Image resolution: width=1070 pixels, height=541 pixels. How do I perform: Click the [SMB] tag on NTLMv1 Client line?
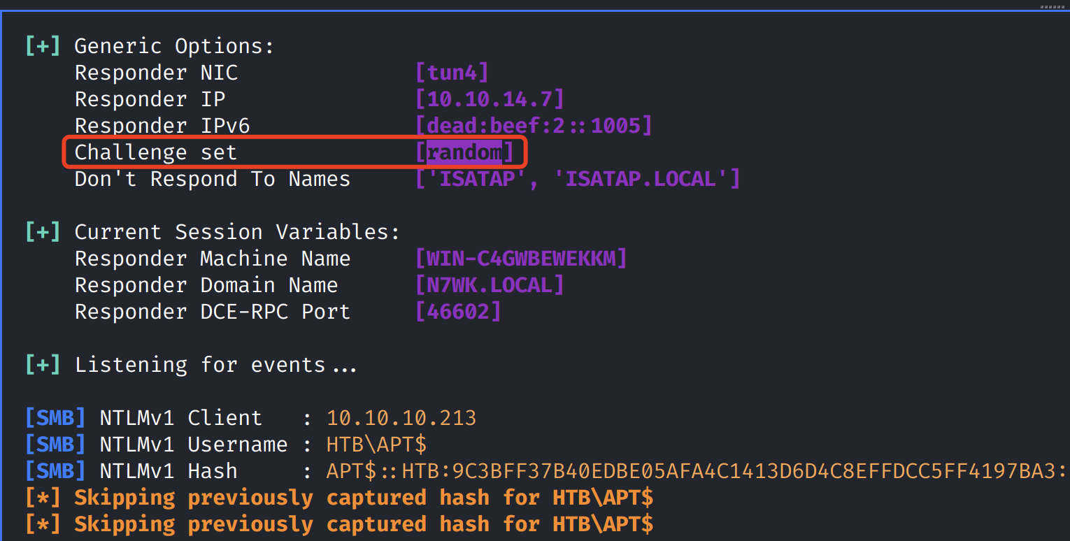click(55, 418)
